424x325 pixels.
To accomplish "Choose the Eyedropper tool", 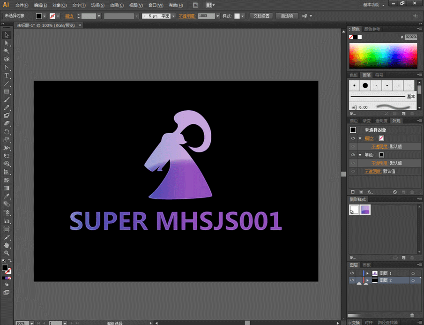I will pyautogui.click(x=7, y=196).
